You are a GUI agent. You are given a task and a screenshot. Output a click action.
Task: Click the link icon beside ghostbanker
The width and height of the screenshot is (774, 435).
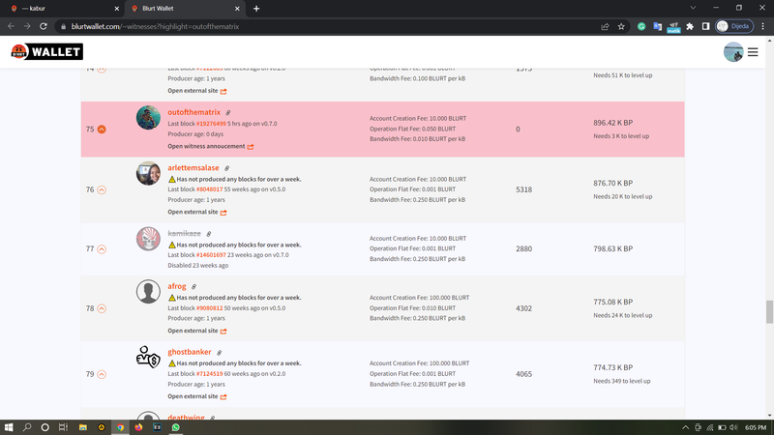pyautogui.click(x=219, y=353)
